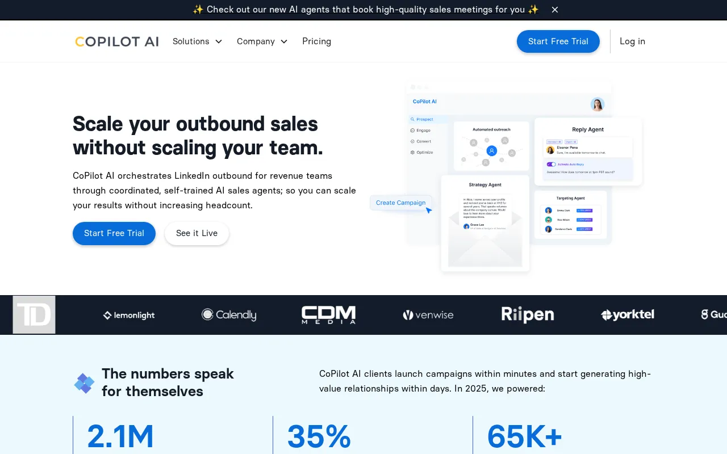Click the lemonlight logo
The height and width of the screenshot is (454, 727).
[x=129, y=315]
